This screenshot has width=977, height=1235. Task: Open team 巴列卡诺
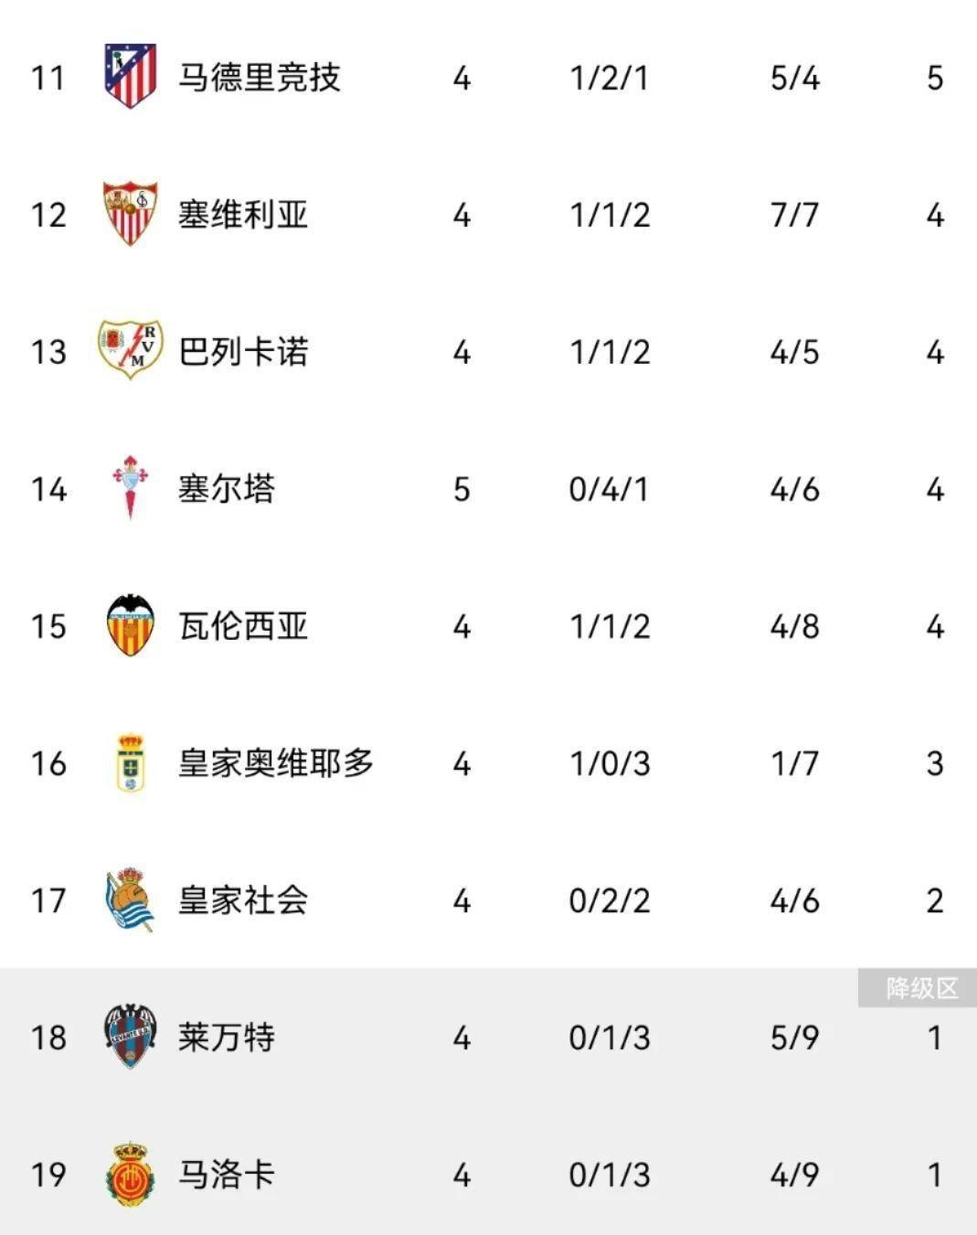tap(242, 351)
